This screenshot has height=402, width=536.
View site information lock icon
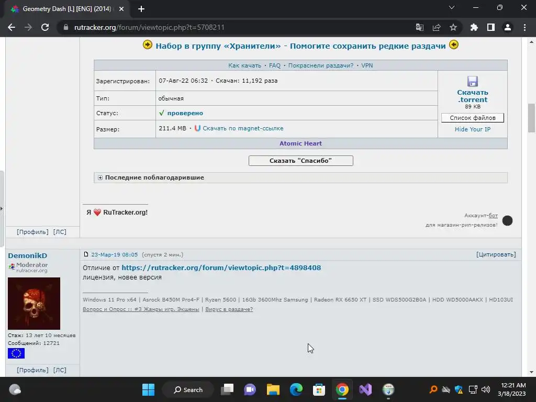[x=66, y=27]
